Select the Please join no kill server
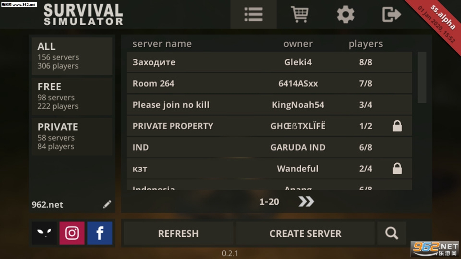 click(x=269, y=104)
